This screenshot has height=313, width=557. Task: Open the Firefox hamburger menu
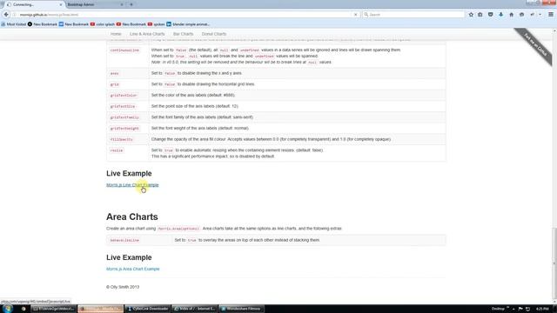click(551, 15)
